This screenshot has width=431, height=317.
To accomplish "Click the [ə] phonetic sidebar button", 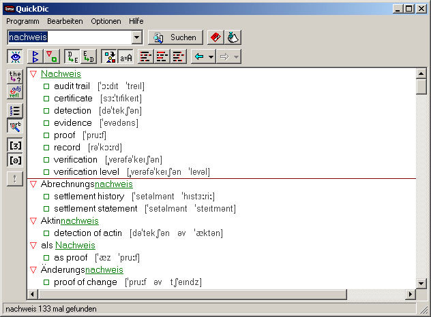I will 15,160.
